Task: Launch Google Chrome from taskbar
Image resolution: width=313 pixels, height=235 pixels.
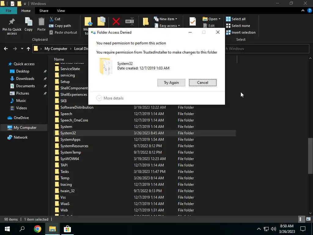Action: (37, 229)
